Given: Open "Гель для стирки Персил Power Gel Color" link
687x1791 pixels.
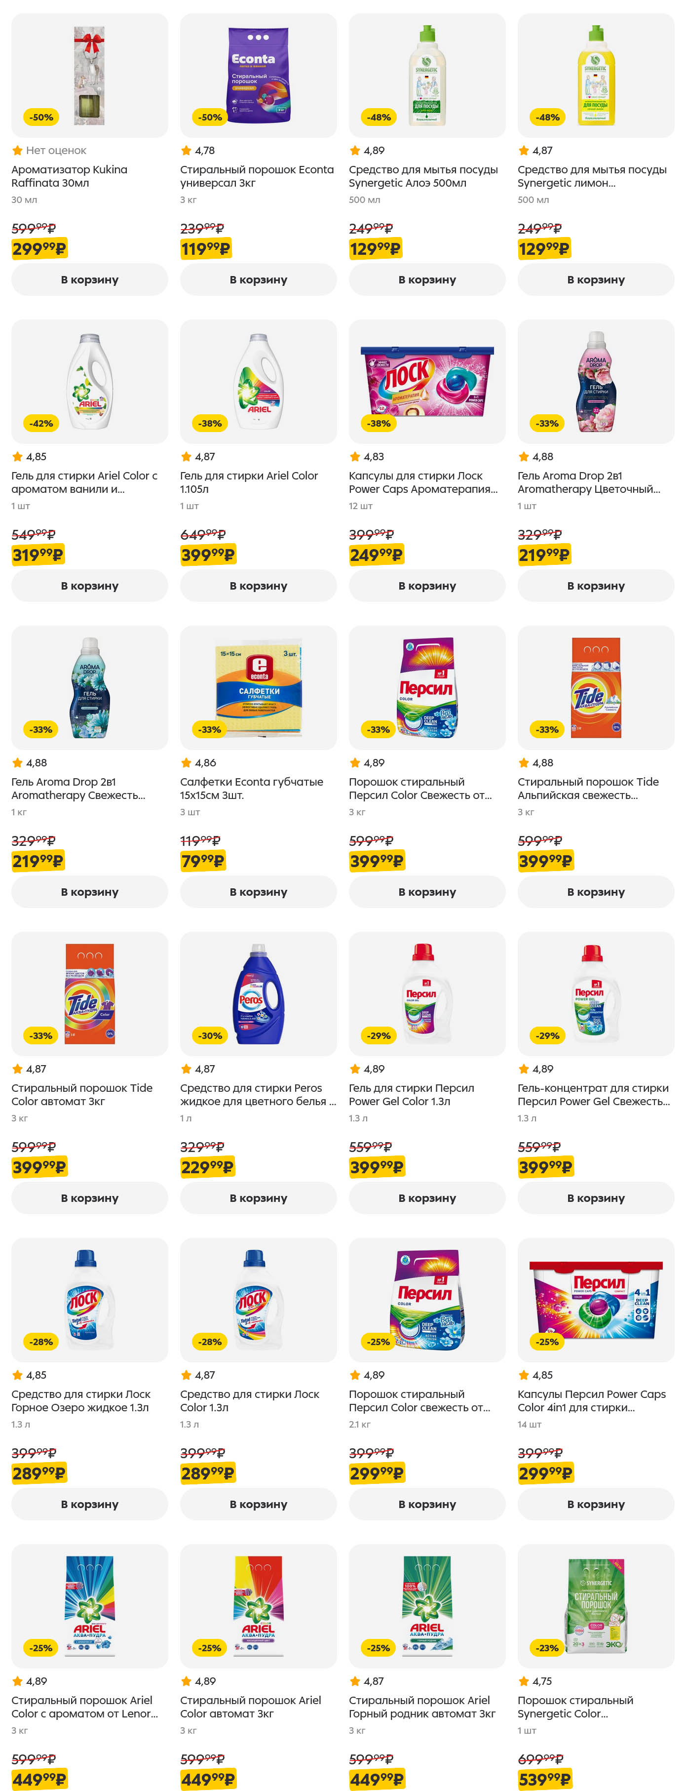Looking at the screenshot, I should (411, 1094).
